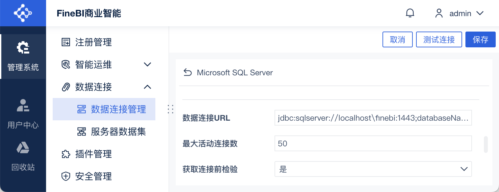Collapse the 数据连接 menu chevron
The width and height of the screenshot is (499, 192).
click(x=147, y=87)
